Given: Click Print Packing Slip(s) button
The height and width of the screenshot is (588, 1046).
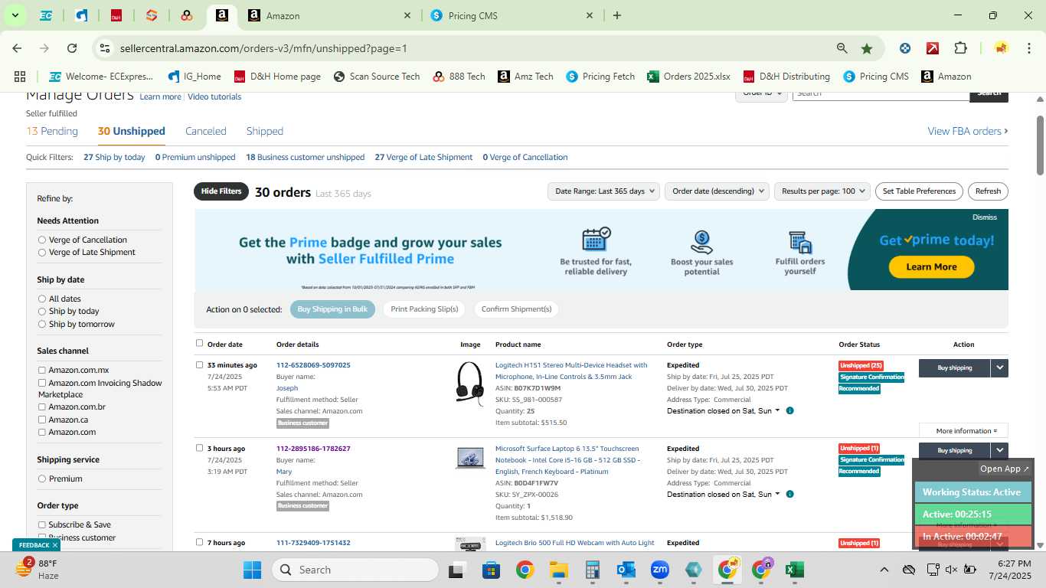Looking at the screenshot, I should coord(424,309).
